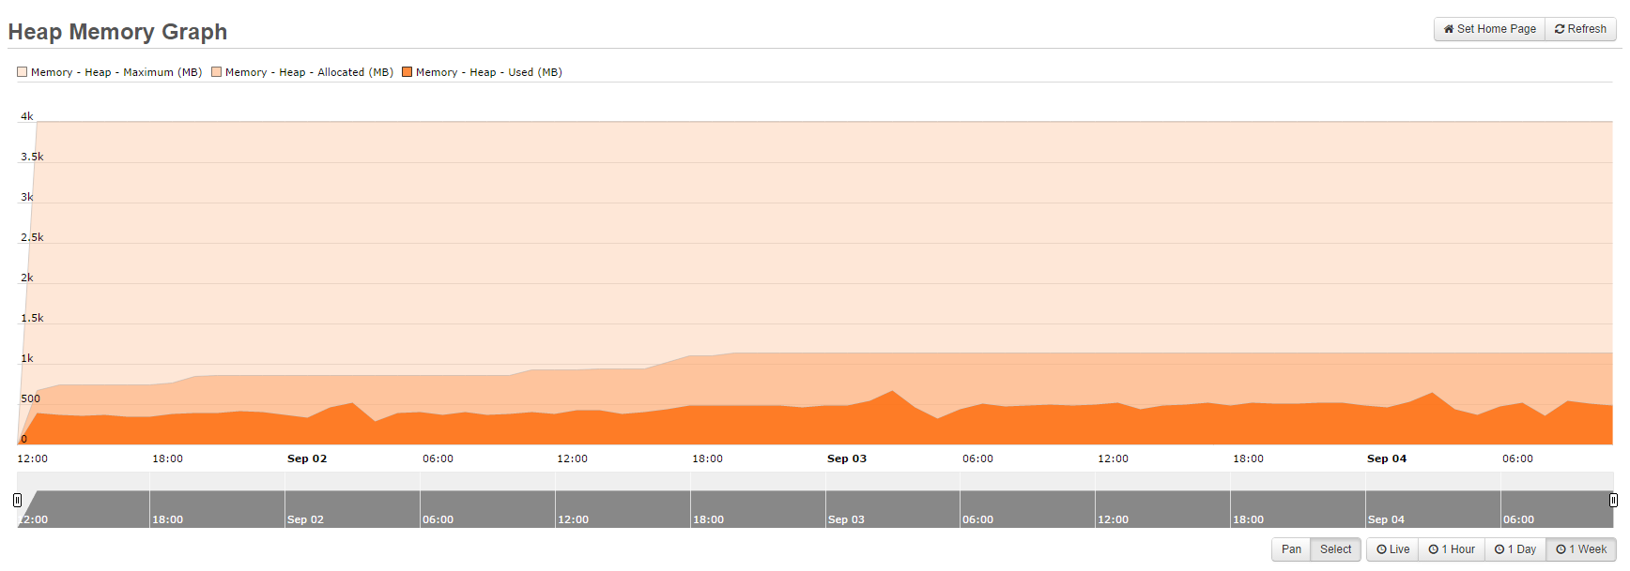
Task: Click the 4k y-axis label
Action: click(27, 116)
